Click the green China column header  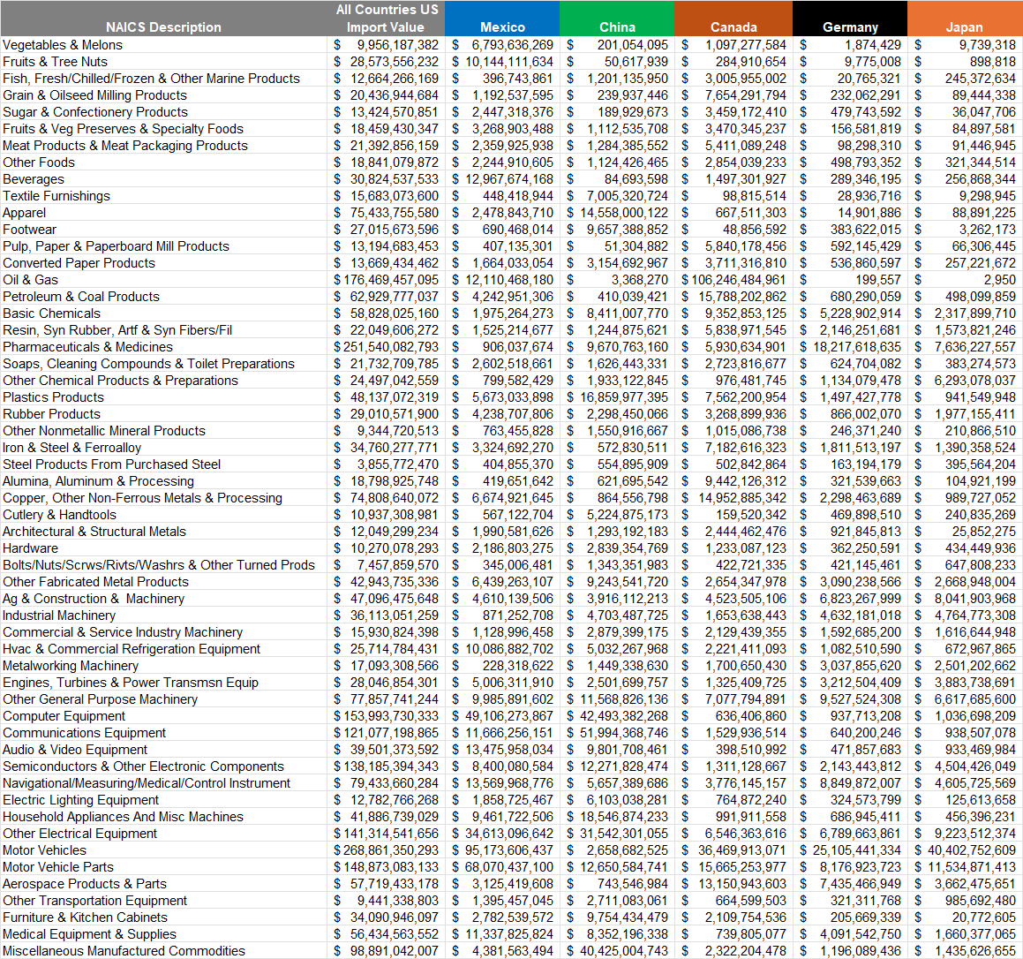click(x=617, y=19)
